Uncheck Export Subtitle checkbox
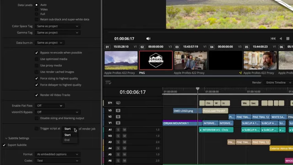 tap(4, 145)
